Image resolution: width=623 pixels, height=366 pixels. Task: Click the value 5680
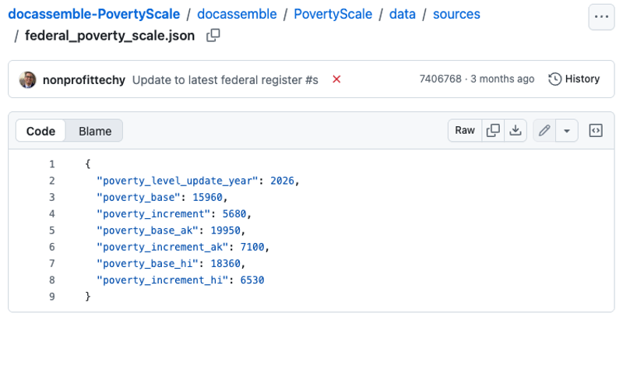tap(234, 214)
